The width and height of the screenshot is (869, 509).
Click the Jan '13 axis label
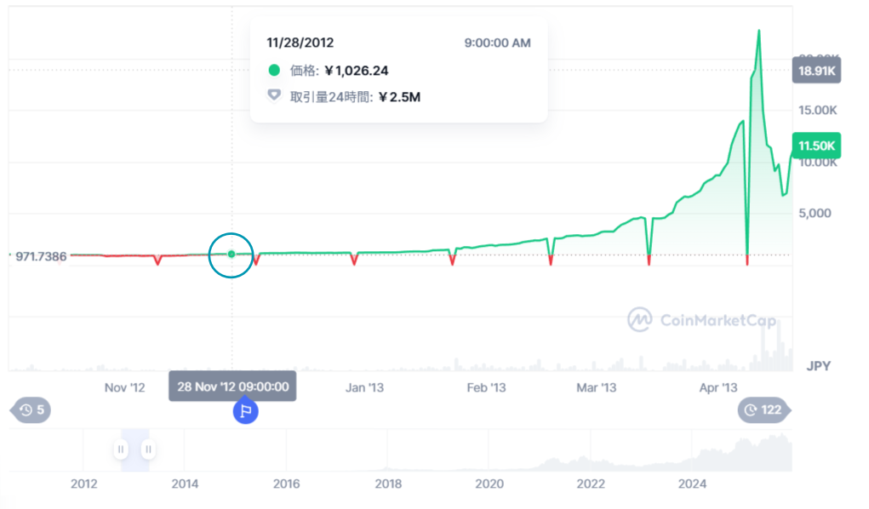tap(364, 388)
